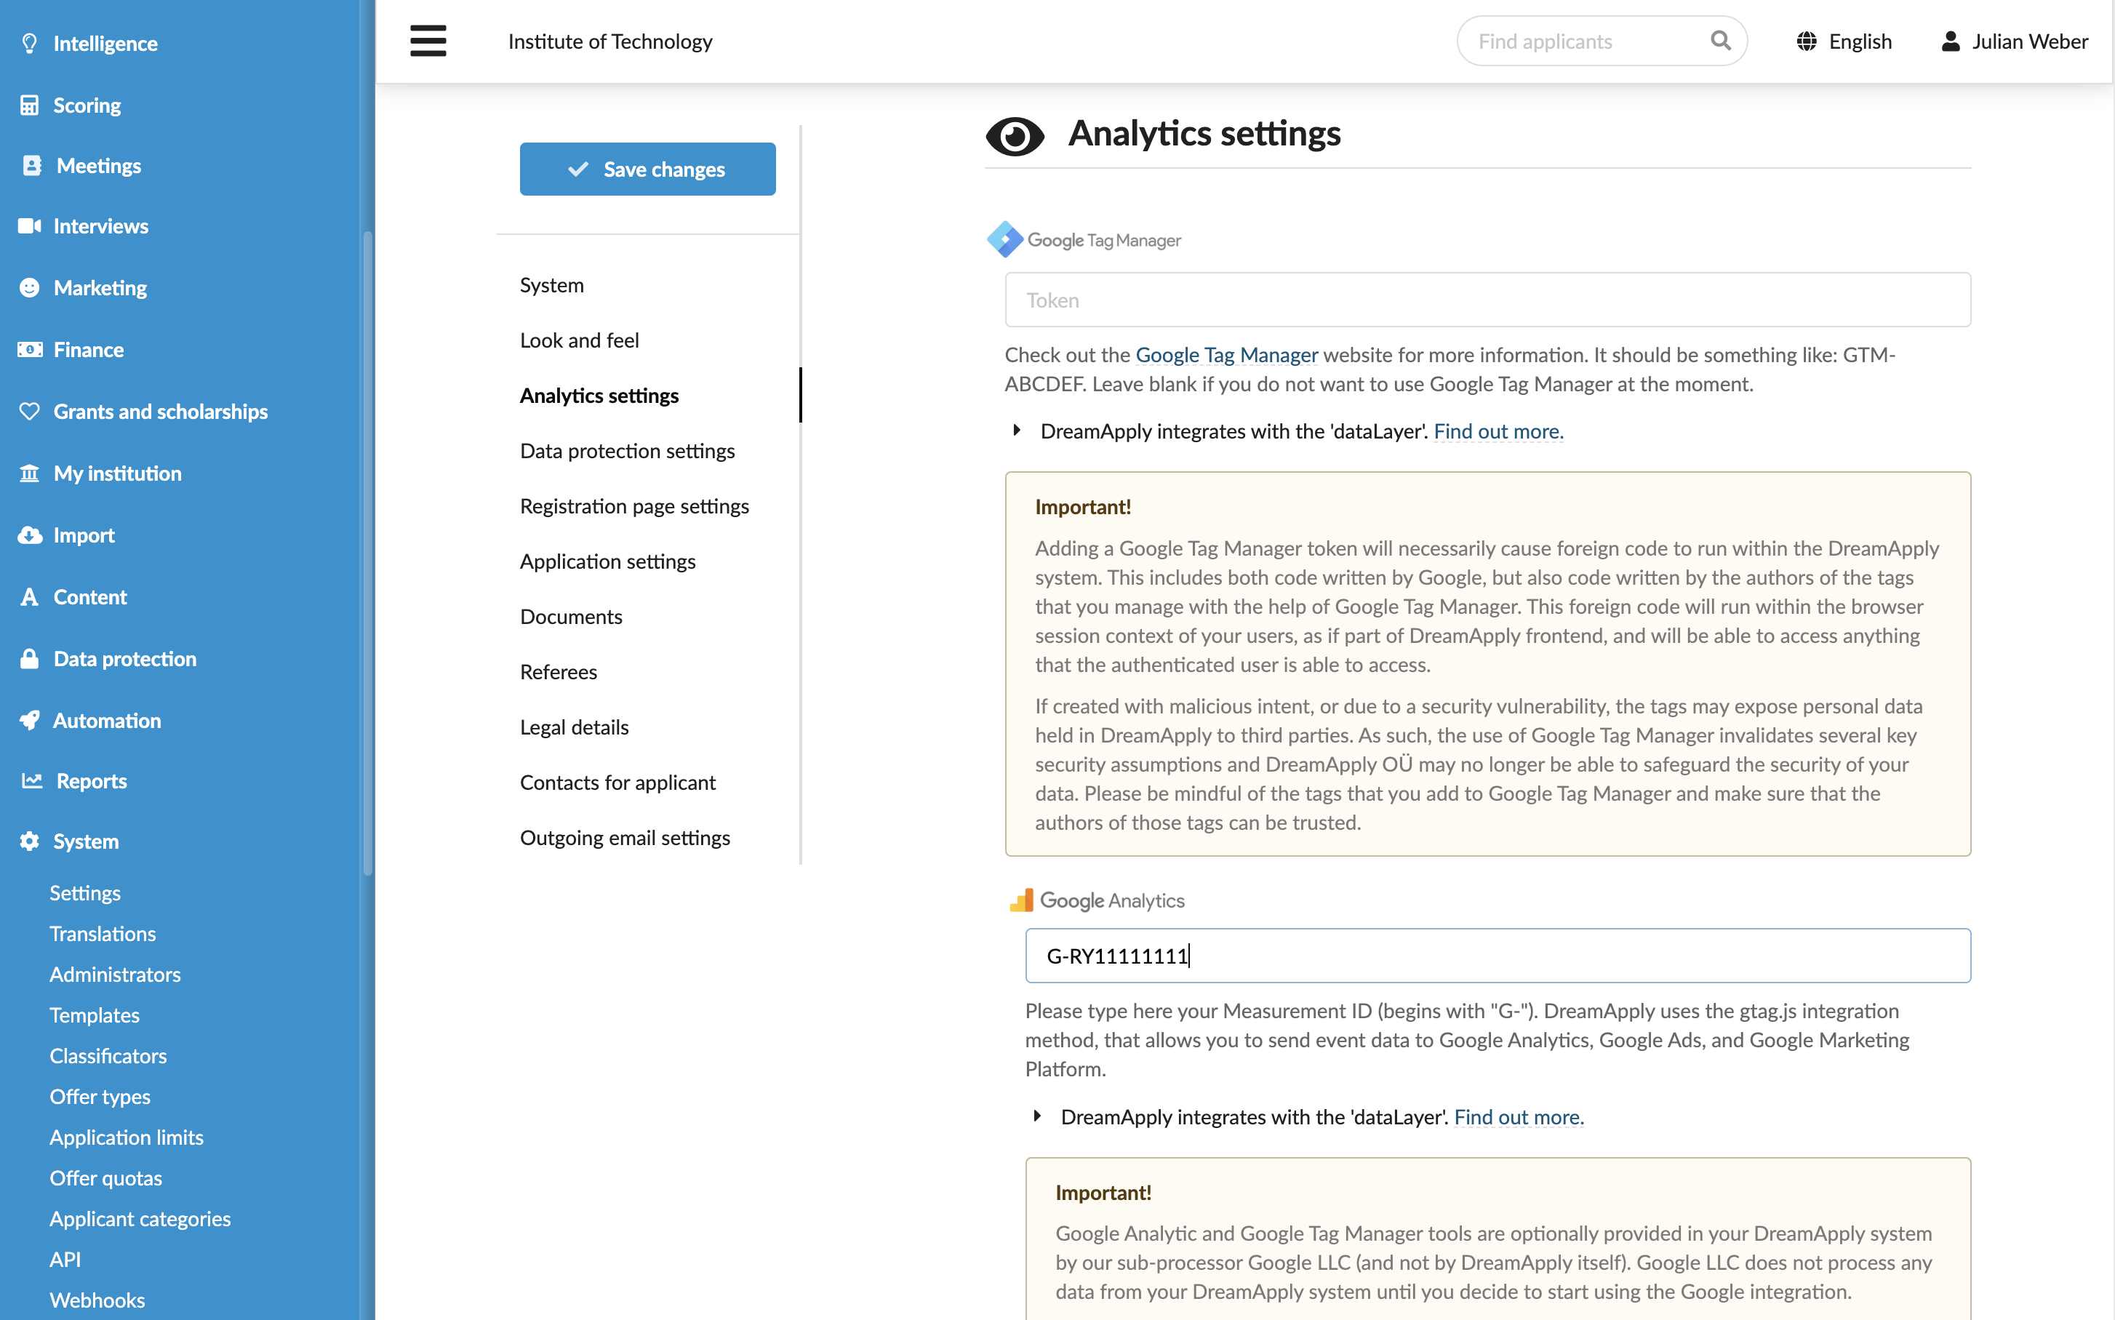
Task: Click the Import cloud download icon
Action: (30, 535)
